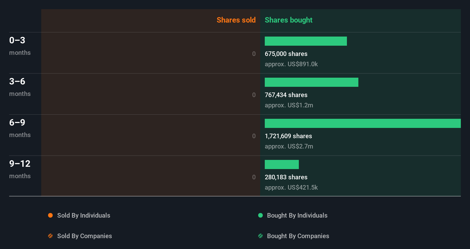Click the 9–12 months row label
The width and height of the screenshot is (470, 249).
(20, 169)
